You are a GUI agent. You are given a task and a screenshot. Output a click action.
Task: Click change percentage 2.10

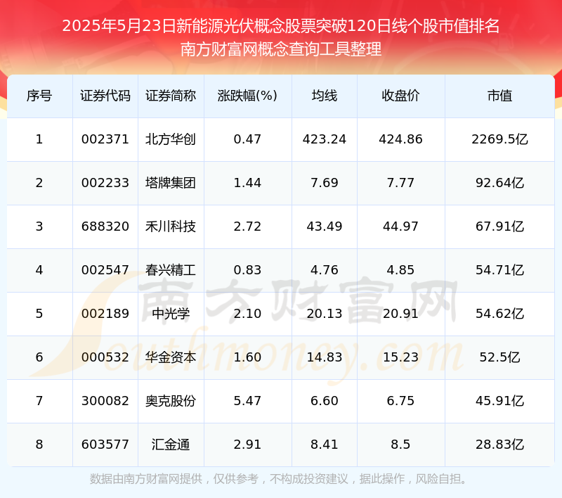coord(247,314)
